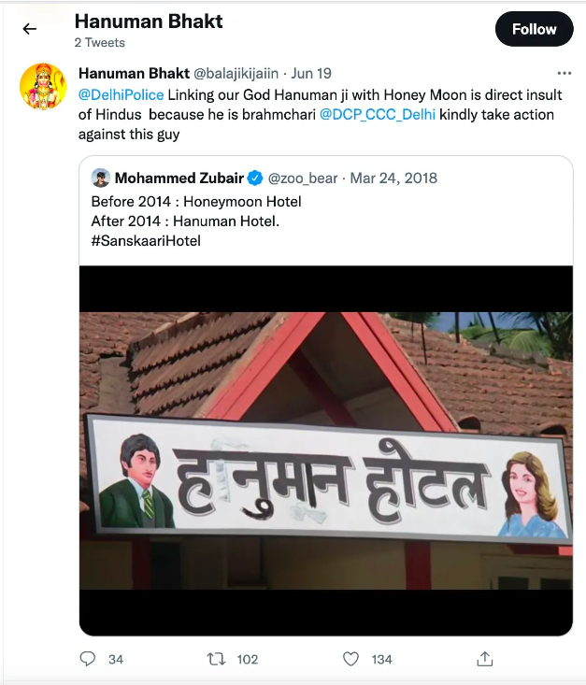Click the retweet icon

(x=216, y=659)
